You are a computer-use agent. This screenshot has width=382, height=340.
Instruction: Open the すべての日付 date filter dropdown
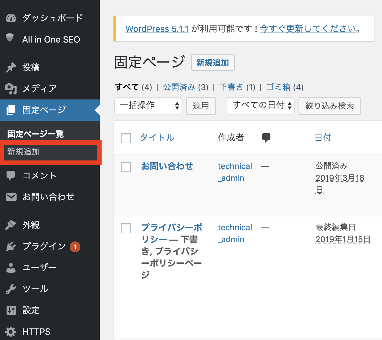(x=261, y=106)
